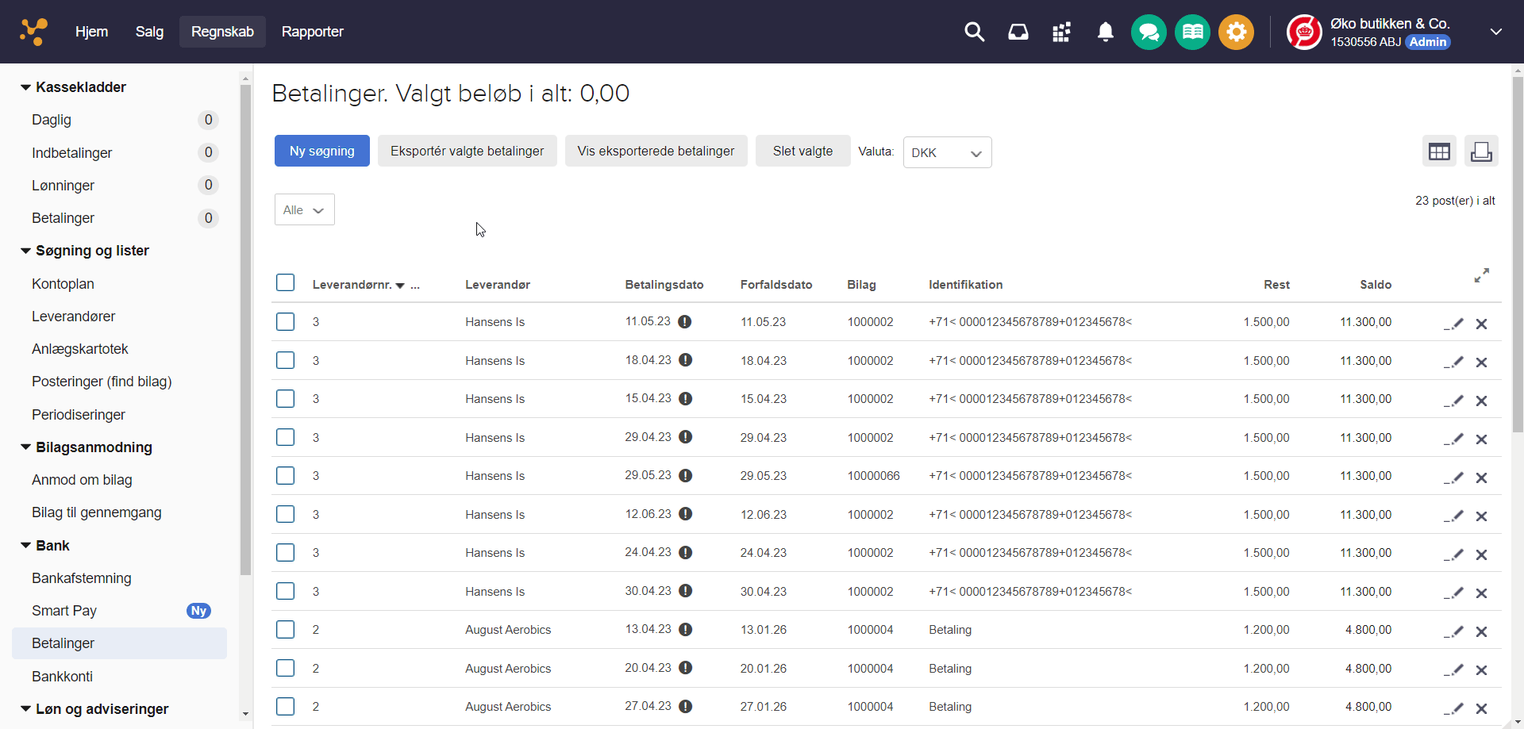Open the orange settings gear icon
Image resolution: width=1524 pixels, height=729 pixels.
pyautogui.click(x=1236, y=33)
